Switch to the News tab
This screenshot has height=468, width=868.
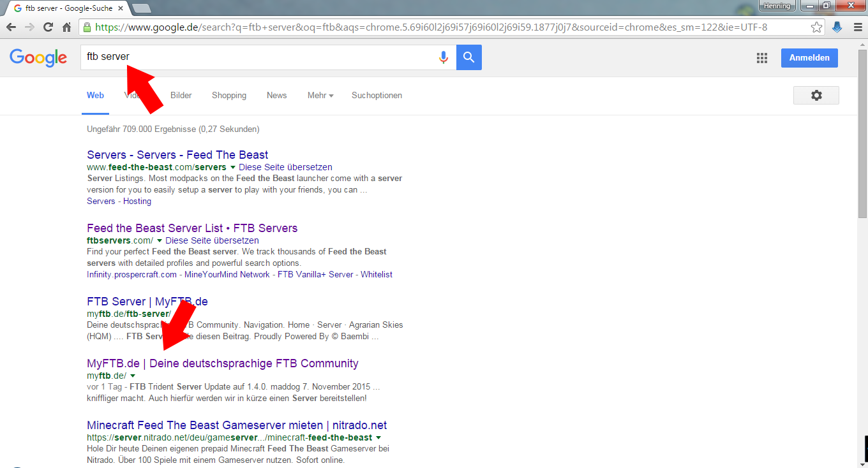276,96
